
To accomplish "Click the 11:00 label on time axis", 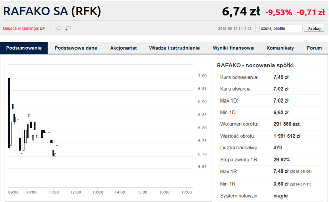I will pyautogui.click(x=53, y=192).
